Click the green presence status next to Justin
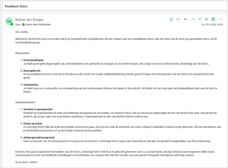228x168 pixels. tap(23, 24)
